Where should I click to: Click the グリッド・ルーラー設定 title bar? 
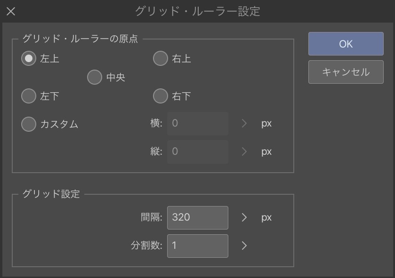(198, 11)
